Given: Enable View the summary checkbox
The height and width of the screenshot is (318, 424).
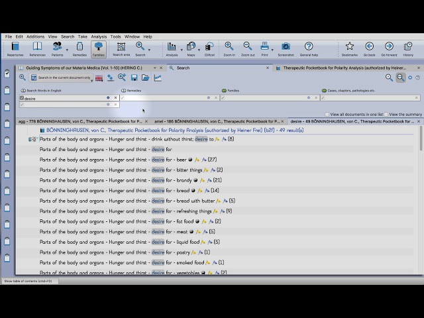Looking at the screenshot, I should point(386,114).
